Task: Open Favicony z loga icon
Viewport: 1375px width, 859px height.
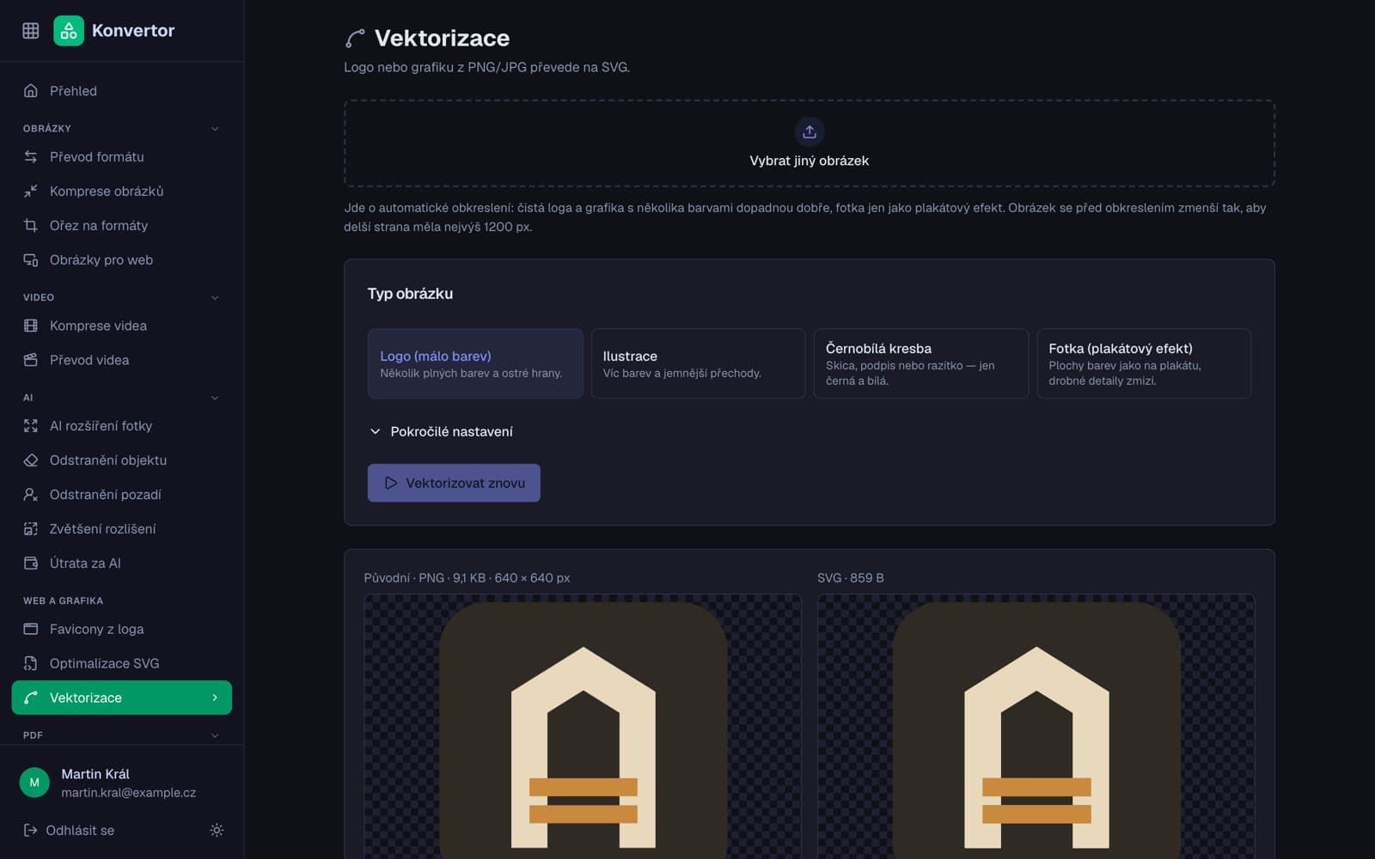Action: click(31, 629)
